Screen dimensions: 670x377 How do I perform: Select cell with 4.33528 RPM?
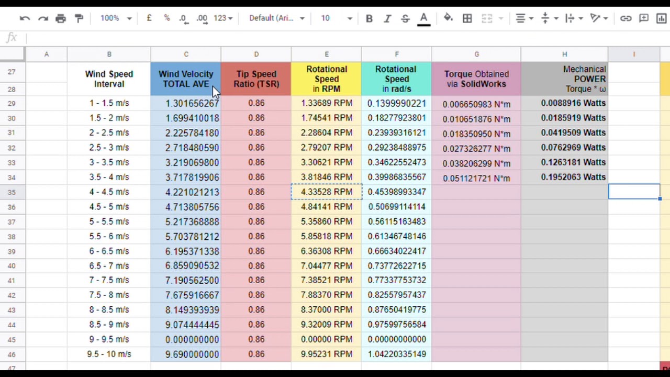coord(327,192)
